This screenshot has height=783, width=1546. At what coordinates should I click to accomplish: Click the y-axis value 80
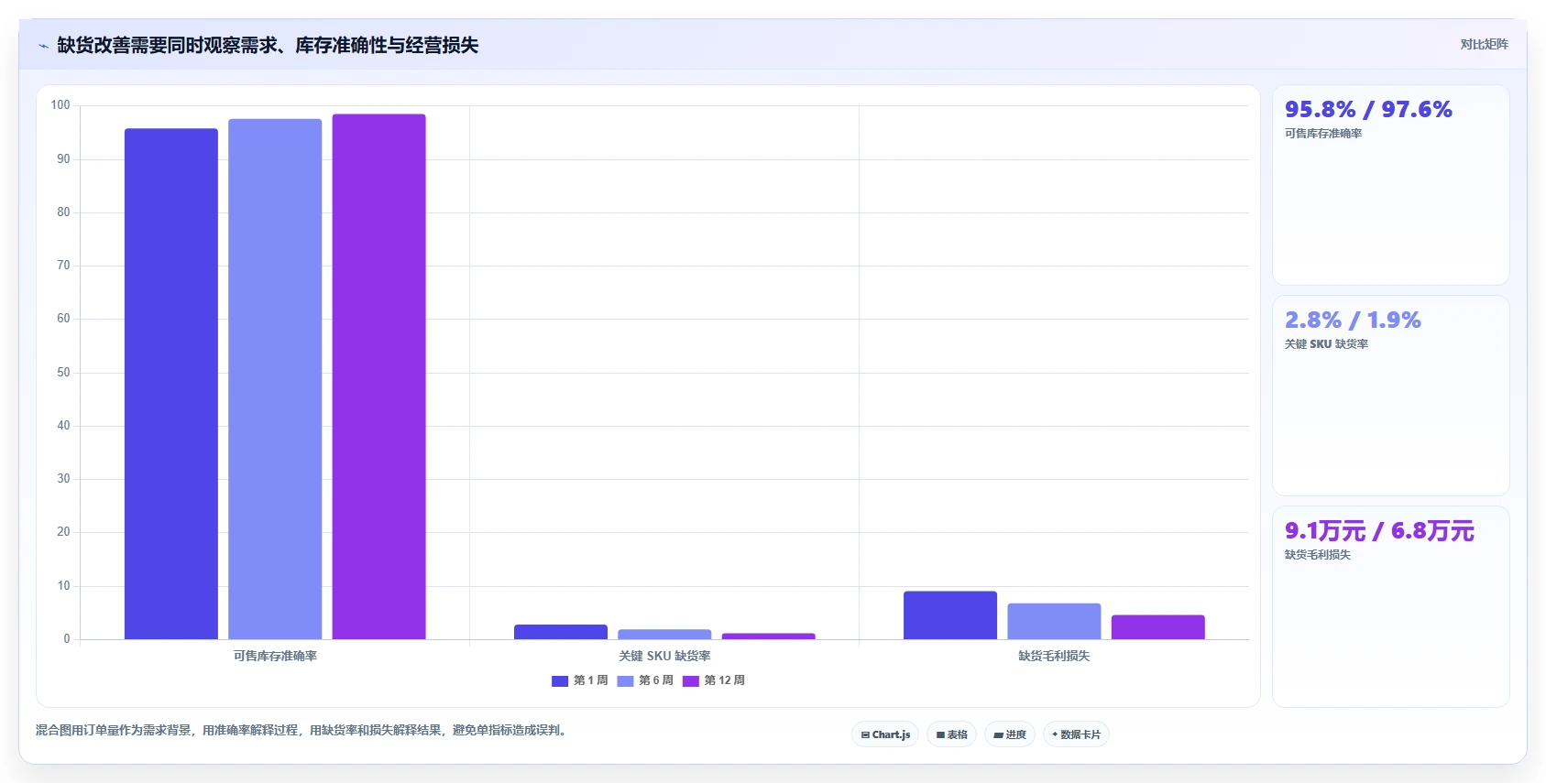tap(63, 212)
